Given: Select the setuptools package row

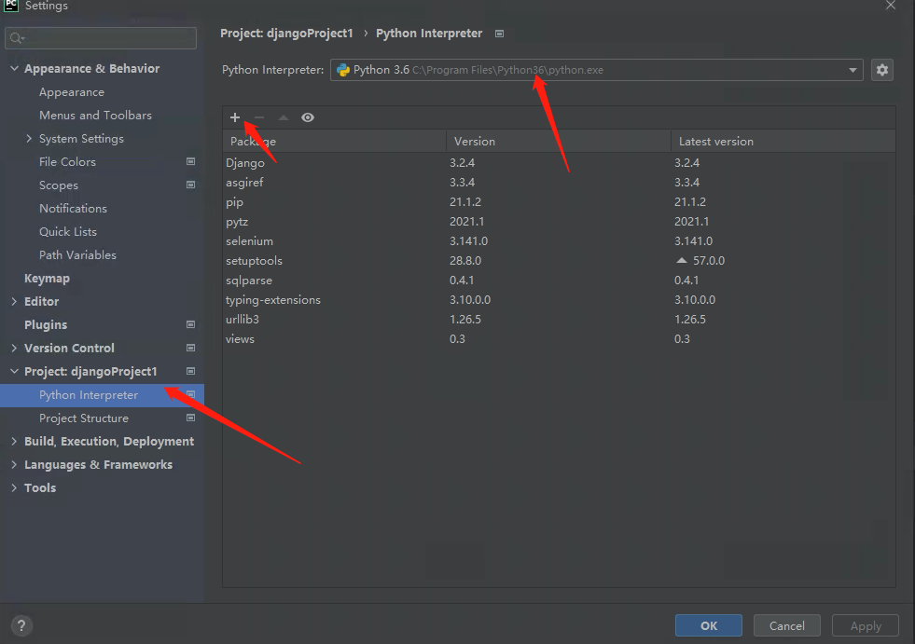Looking at the screenshot, I should click(x=559, y=261).
